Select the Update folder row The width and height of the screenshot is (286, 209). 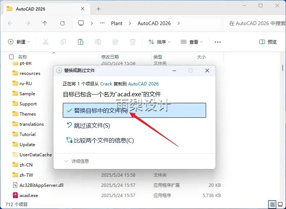pos(27,144)
